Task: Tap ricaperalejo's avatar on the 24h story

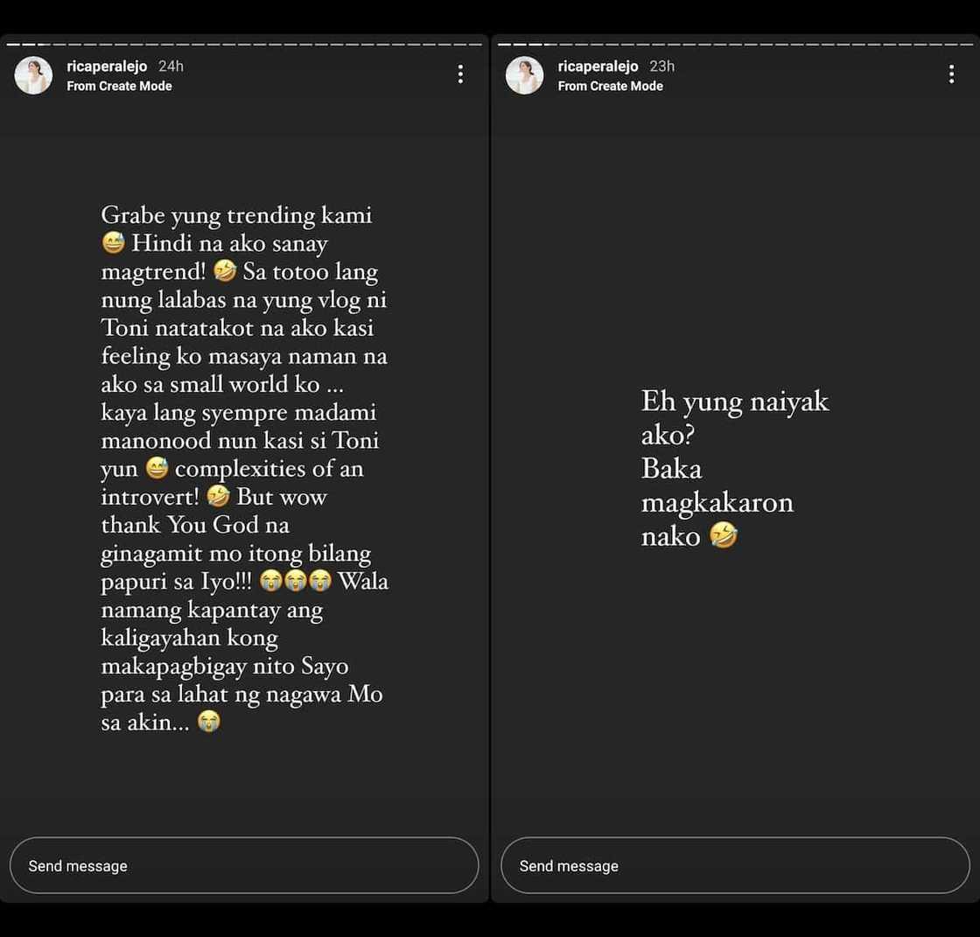Action: coord(34,75)
